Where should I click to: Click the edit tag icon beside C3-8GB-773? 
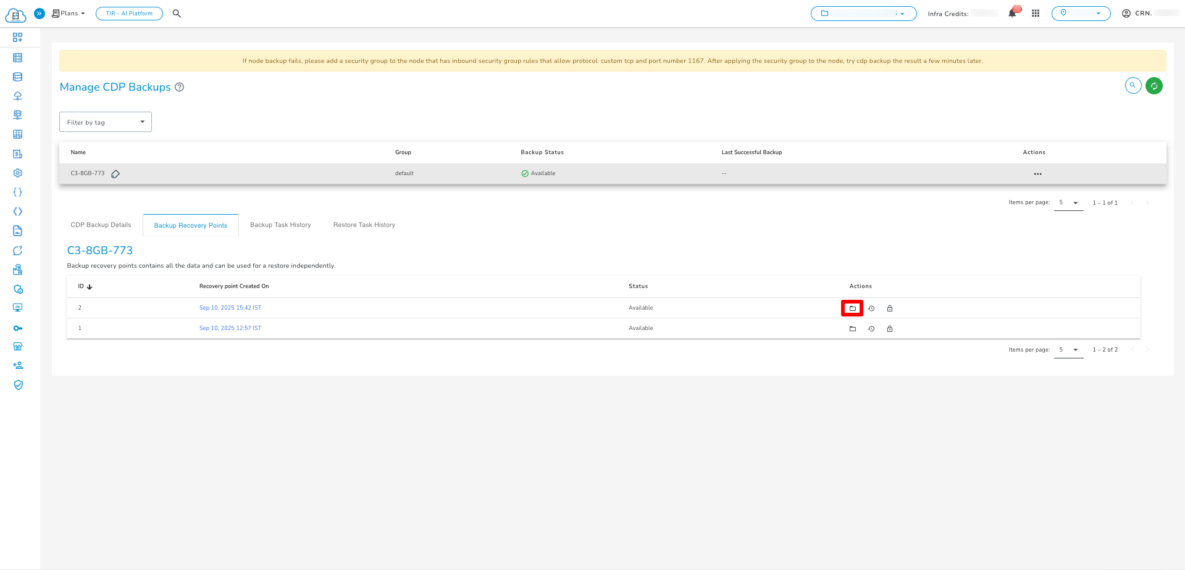click(x=115, y=174)
